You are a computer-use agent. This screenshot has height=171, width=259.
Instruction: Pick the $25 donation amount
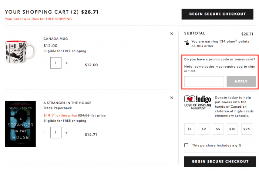coord(246,129)
